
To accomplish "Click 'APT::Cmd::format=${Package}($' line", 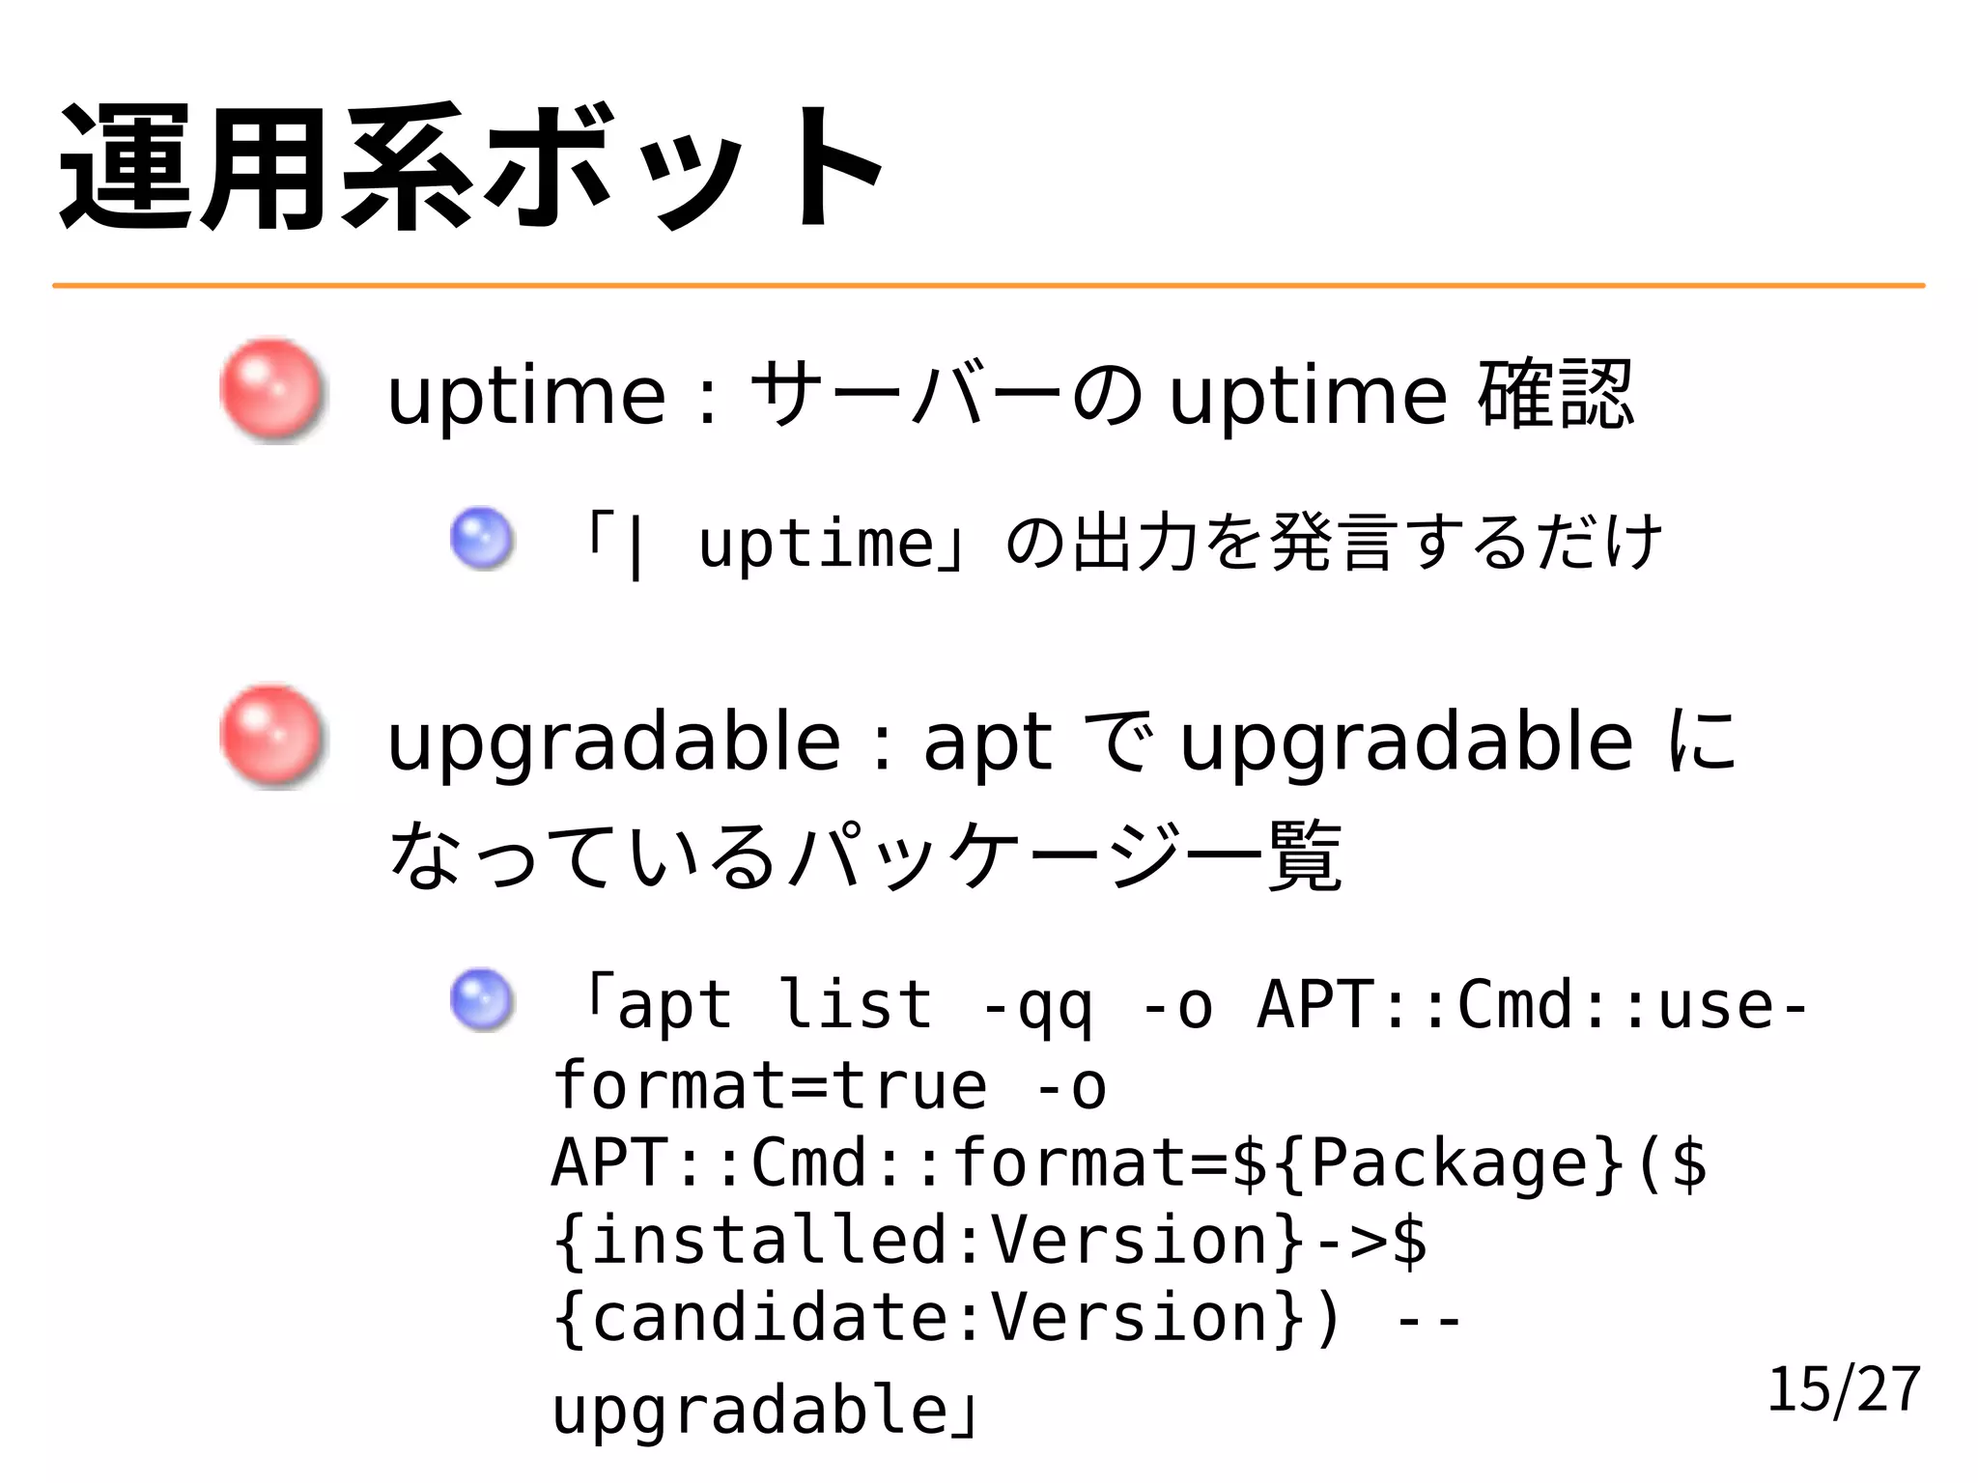I will (x=1129, y=1162).
